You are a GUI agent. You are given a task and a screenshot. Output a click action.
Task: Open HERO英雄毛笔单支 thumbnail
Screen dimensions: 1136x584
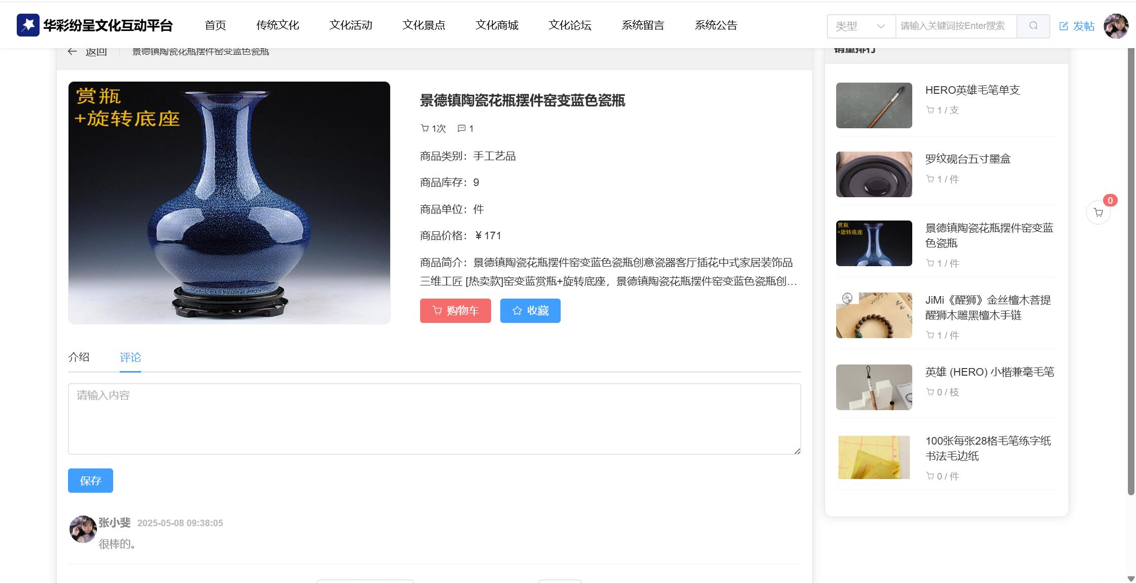[x=874, y=105]
